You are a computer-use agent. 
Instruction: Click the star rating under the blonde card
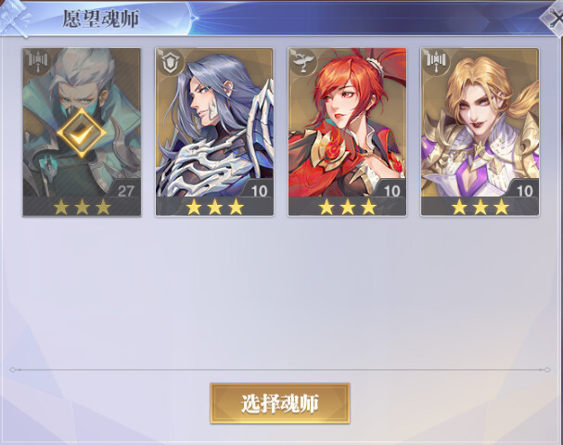pyautogui.click(x=480, y=207)
